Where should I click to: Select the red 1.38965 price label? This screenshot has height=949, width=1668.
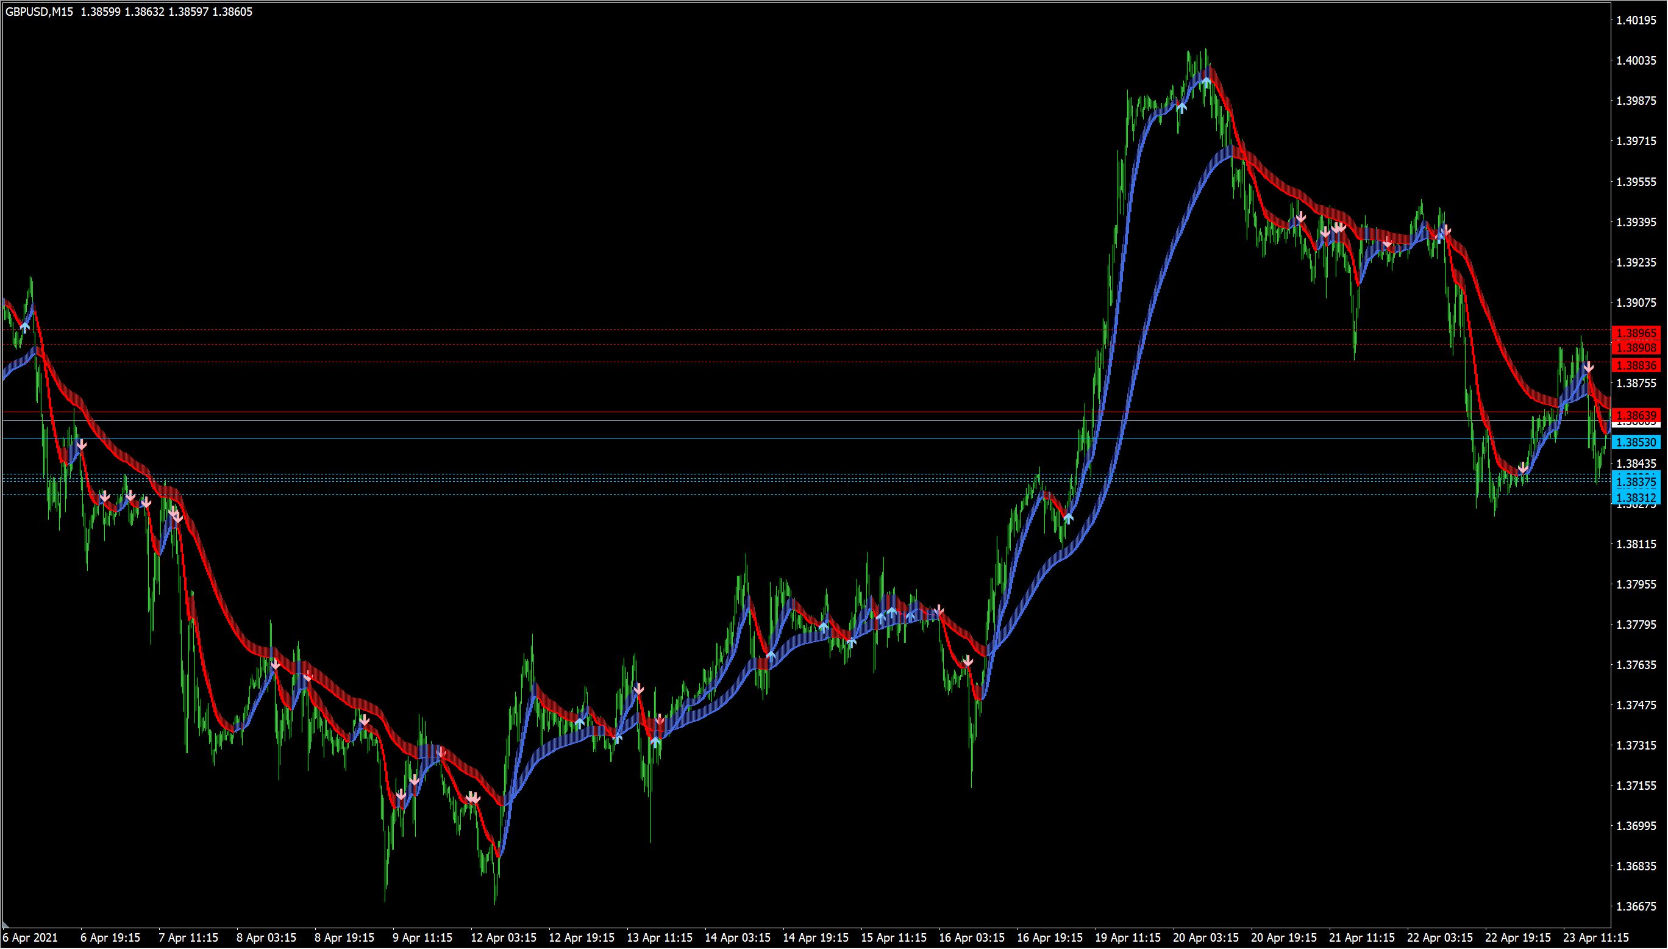(x=1636, y=333)
